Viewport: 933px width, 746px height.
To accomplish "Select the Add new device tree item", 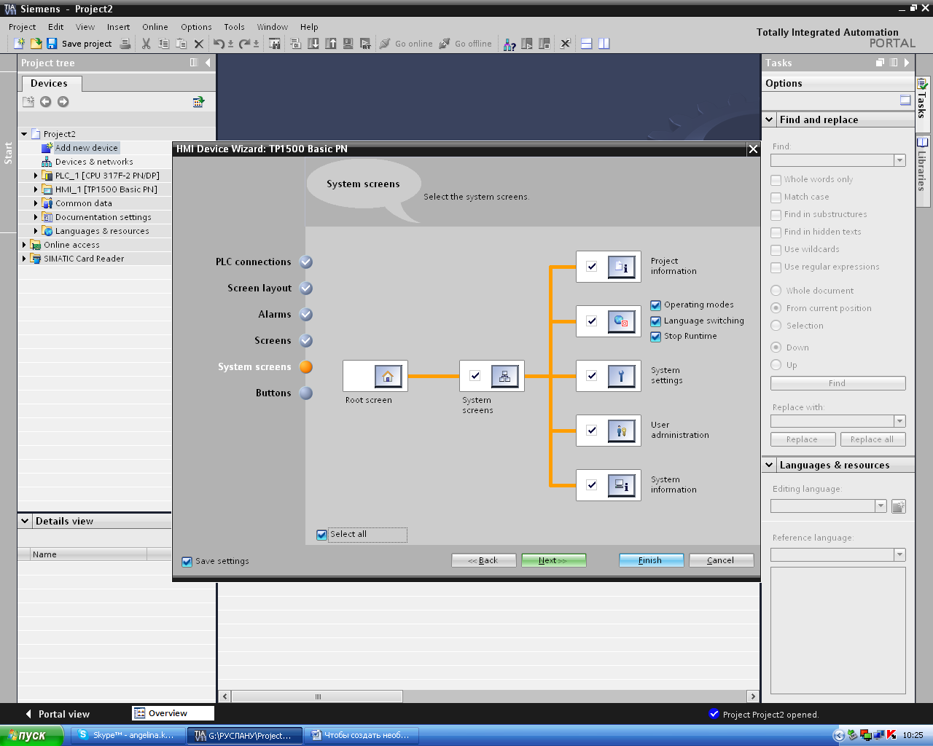I will 86,148.
